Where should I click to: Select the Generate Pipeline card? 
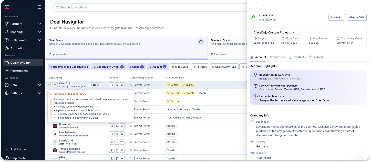point(227,47)
